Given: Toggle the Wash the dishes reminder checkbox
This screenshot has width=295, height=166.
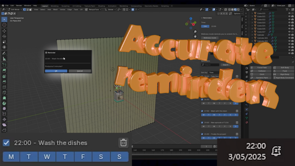Looking at the screenshot, I should point(6,143).
